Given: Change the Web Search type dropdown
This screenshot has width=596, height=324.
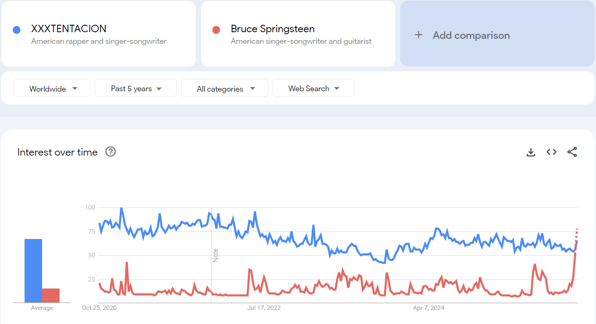Looking at the screenshot, I should tap(313, 88).
